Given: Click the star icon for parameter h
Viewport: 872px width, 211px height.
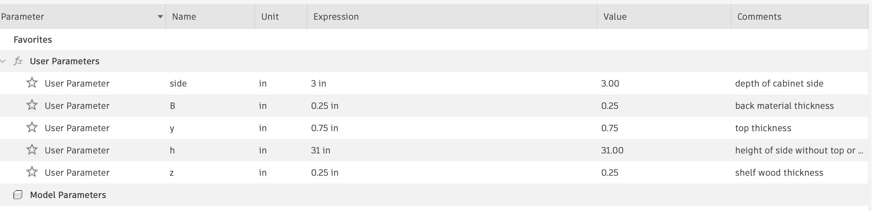Looking at the screenshot, I should [x=32, y=150].
